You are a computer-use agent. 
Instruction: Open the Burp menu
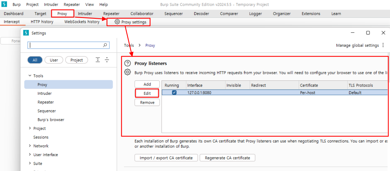pyautogui.click(x=17, y=4)
